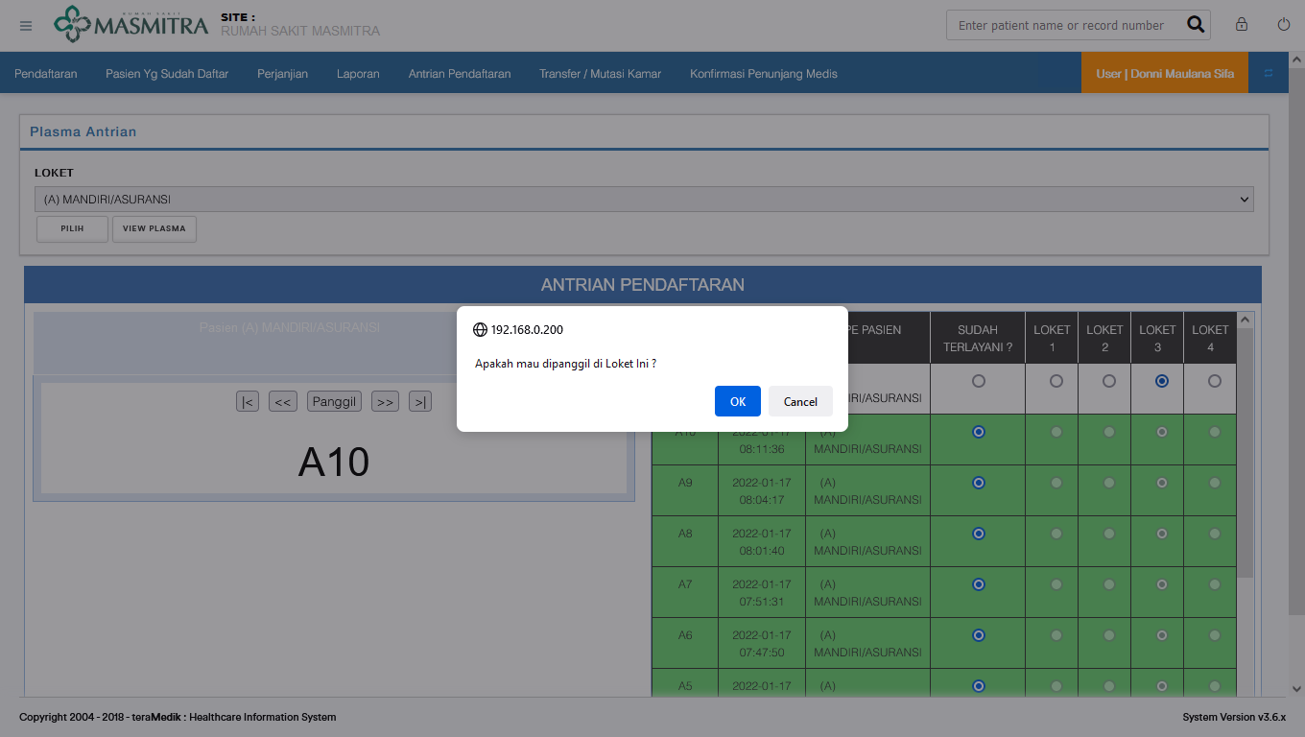Go to next queue number button
The height and width of the screenshot is (737, 1305).
[x=386, y=401]
